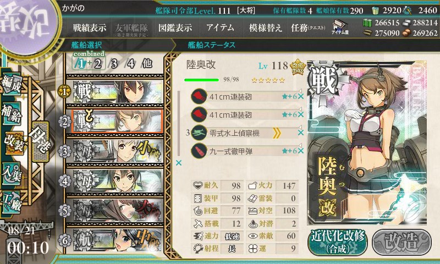
Task: Remove the first 41cm連装砲 with its X
Action: pos(300,96)
